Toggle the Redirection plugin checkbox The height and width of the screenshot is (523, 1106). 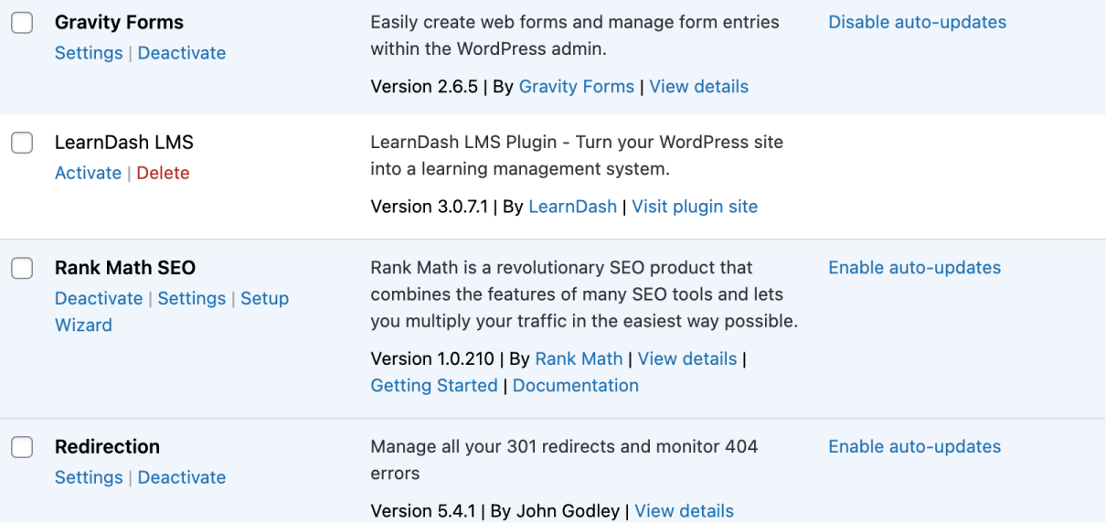22,447
